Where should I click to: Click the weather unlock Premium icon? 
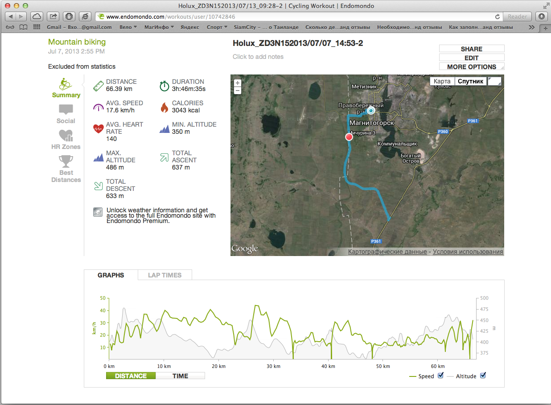[98, 212]
